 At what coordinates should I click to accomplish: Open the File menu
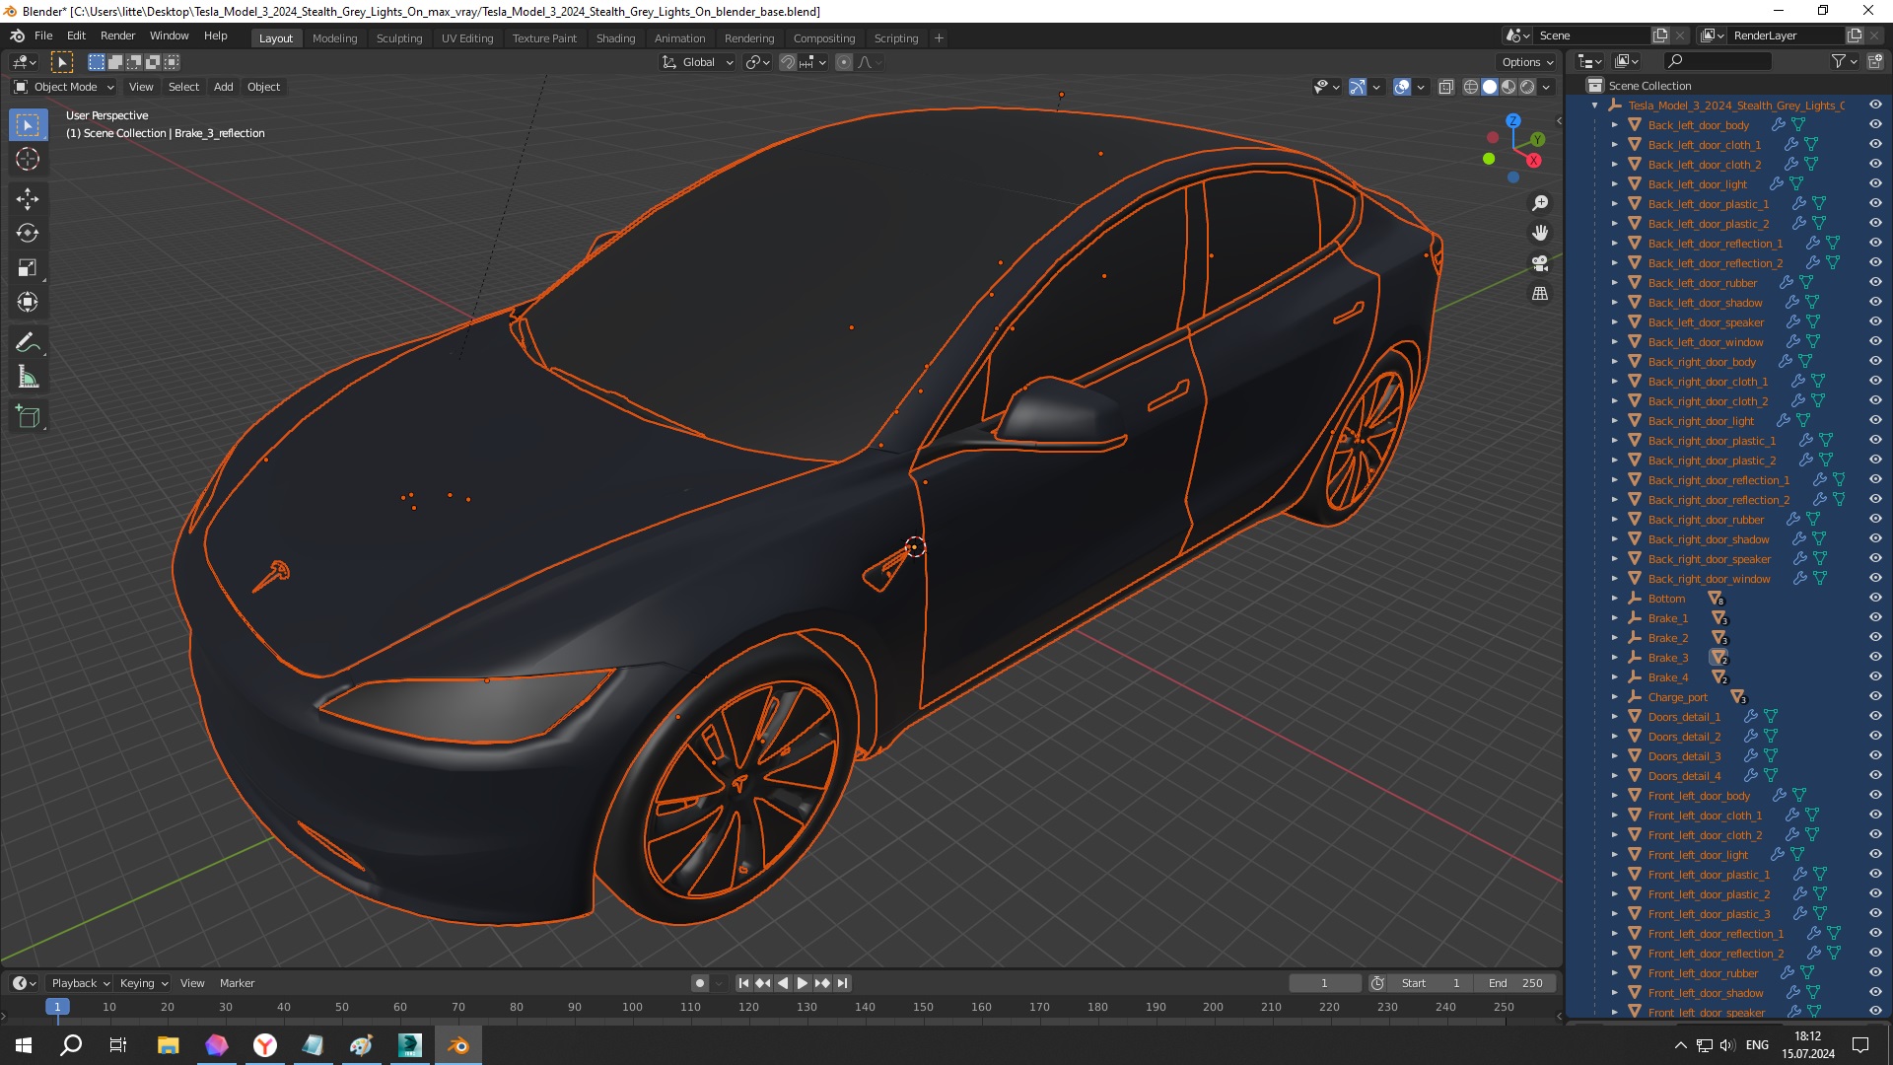click(43, 35)
